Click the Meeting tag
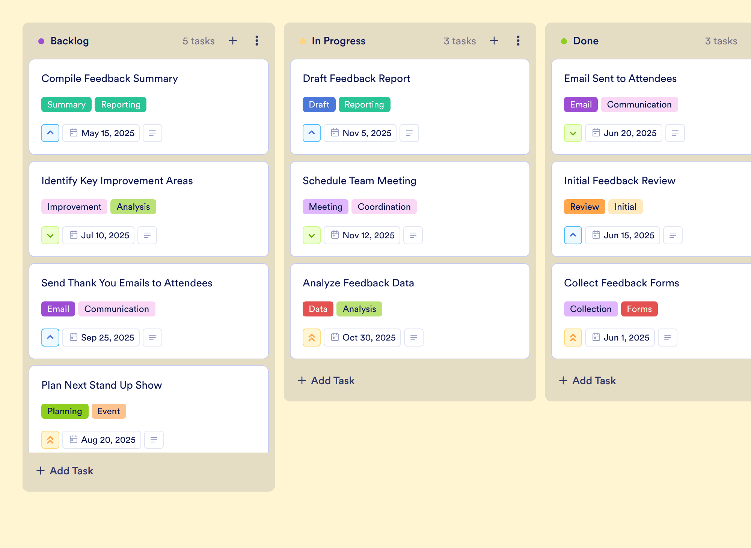The width and height of the screenshot is (751, 548). (326, 207)
